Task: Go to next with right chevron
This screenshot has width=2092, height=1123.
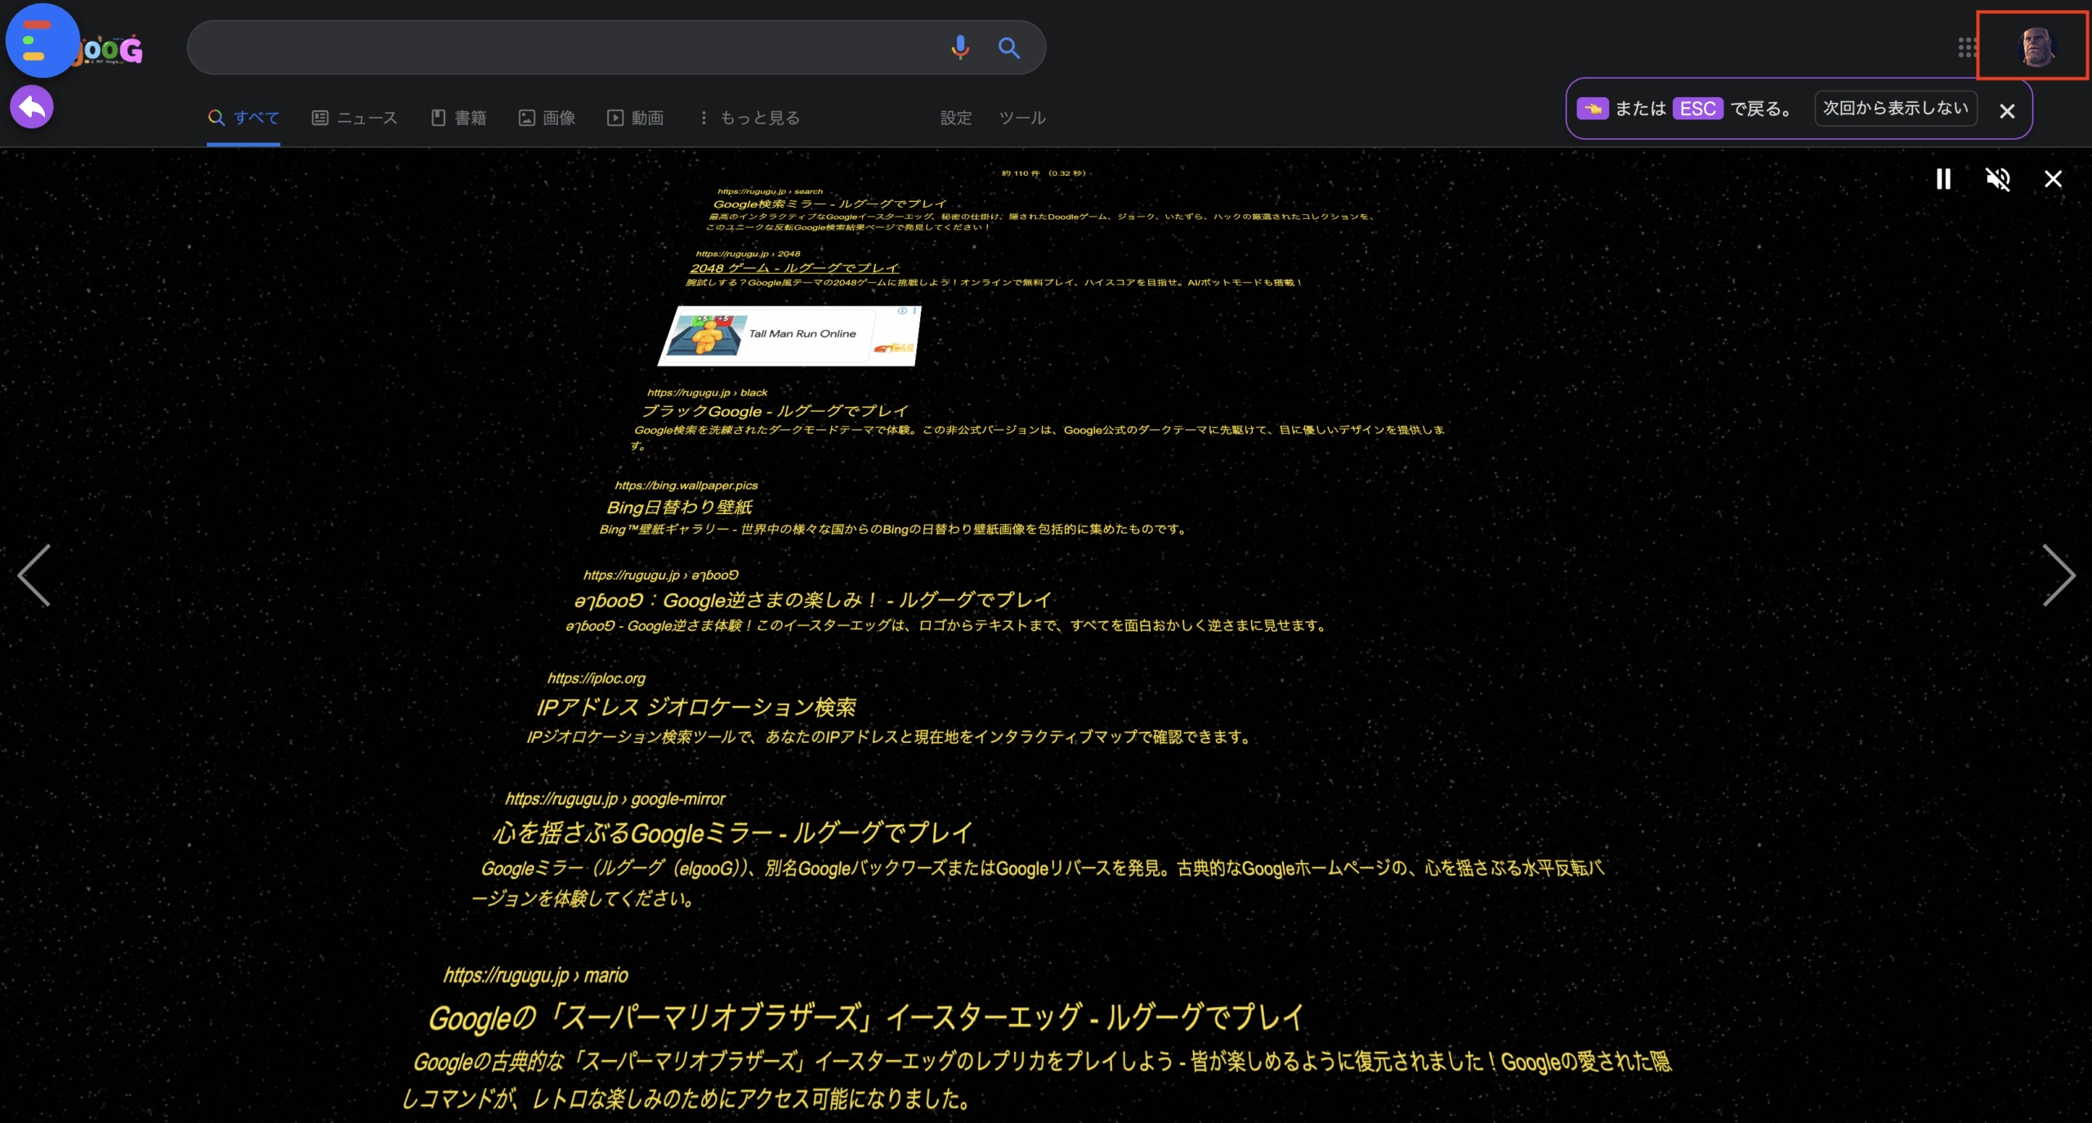Action: (x=2058, y=575)
